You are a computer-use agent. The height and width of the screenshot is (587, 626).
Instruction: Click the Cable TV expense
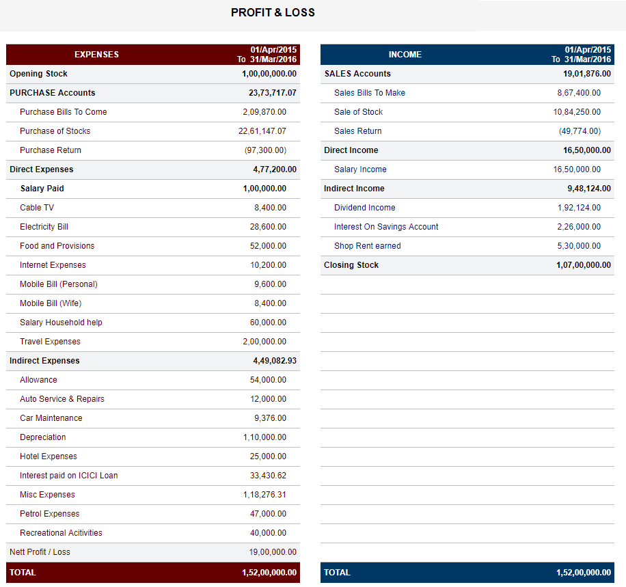point(37,208)
